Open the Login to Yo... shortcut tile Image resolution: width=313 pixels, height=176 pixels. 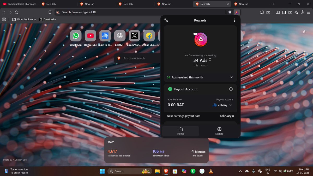pos(105,36)
